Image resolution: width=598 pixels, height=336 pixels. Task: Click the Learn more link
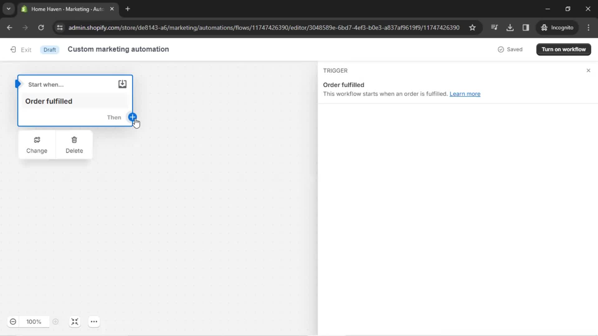(464, 94)
